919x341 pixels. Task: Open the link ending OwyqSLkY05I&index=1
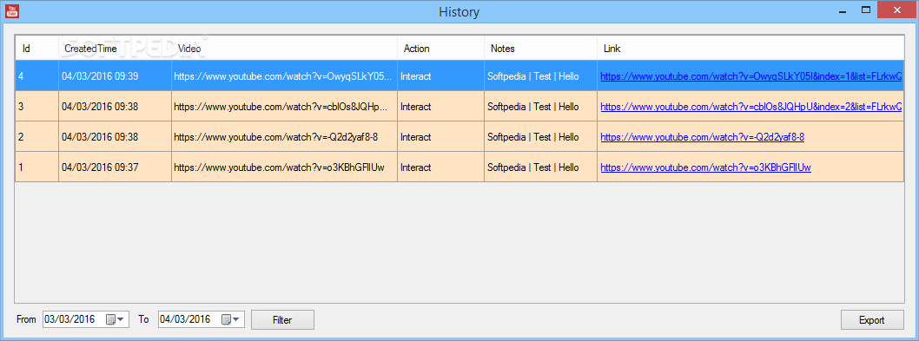point(751,76)
